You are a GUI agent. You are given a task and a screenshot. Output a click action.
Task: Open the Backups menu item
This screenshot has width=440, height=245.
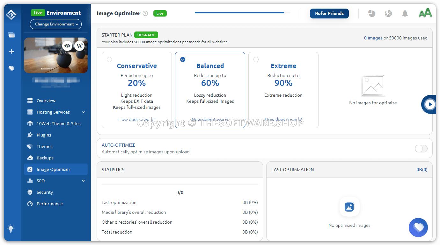tap(56, 158)
